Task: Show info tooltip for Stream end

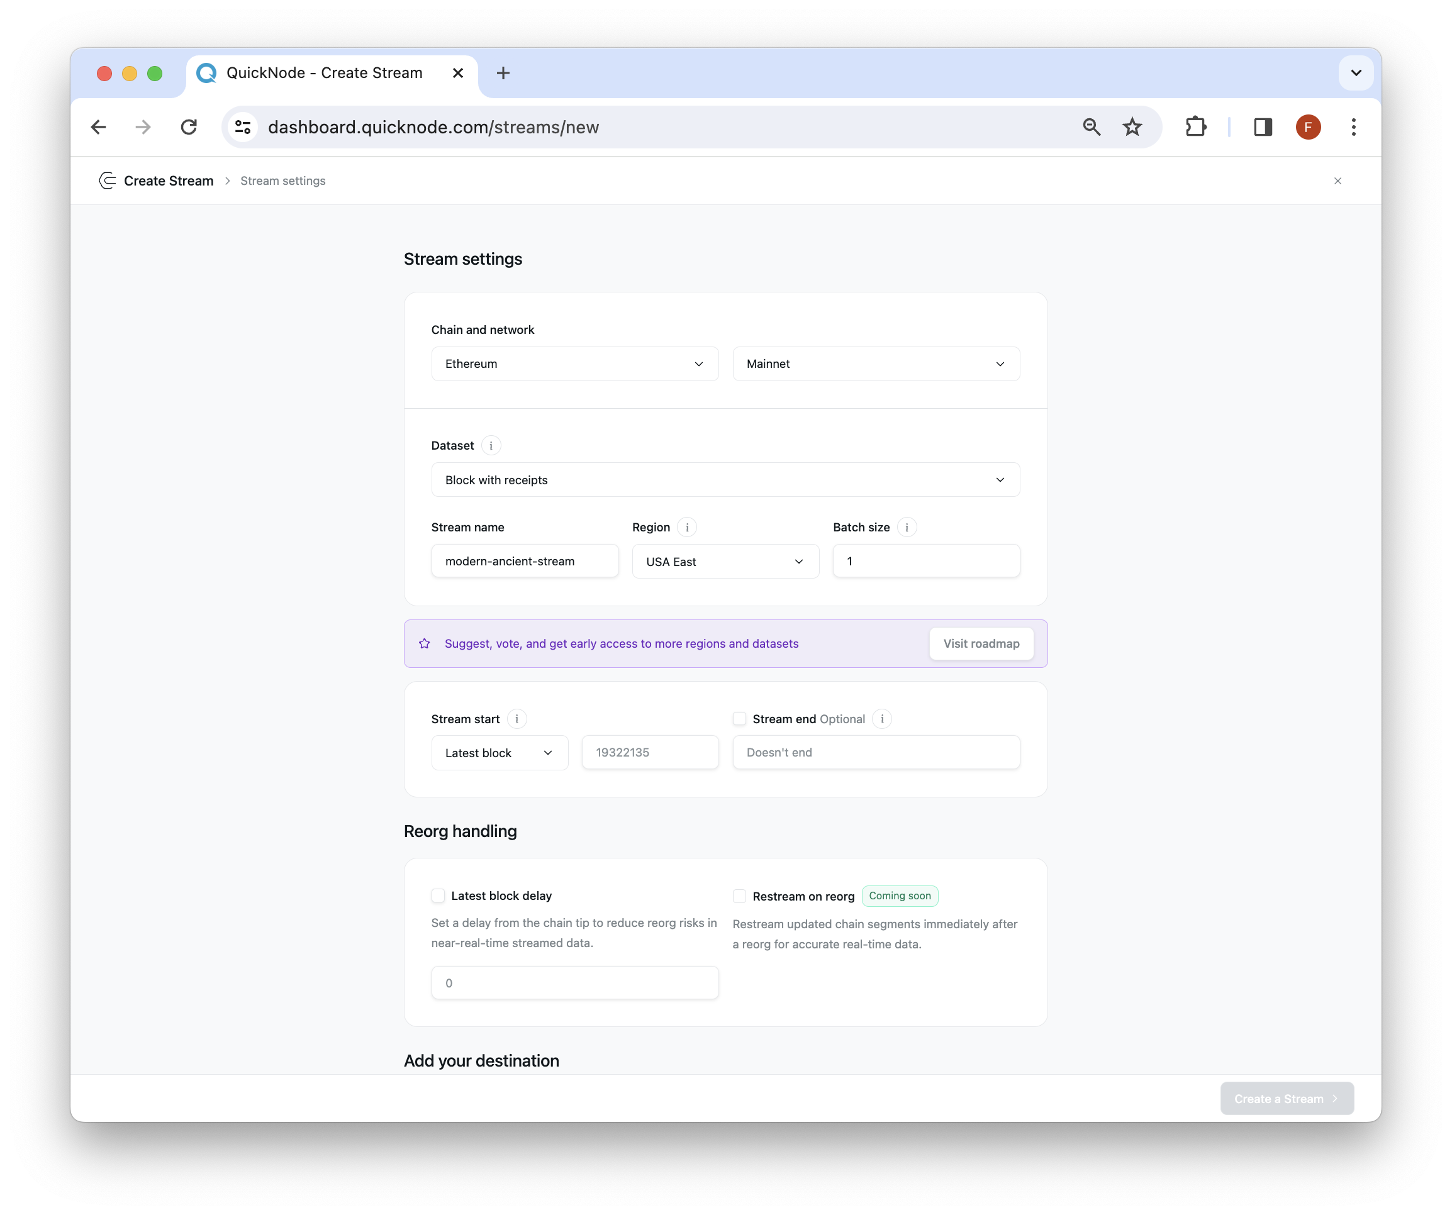Action: pyautogui.click(x=881, y=719)
